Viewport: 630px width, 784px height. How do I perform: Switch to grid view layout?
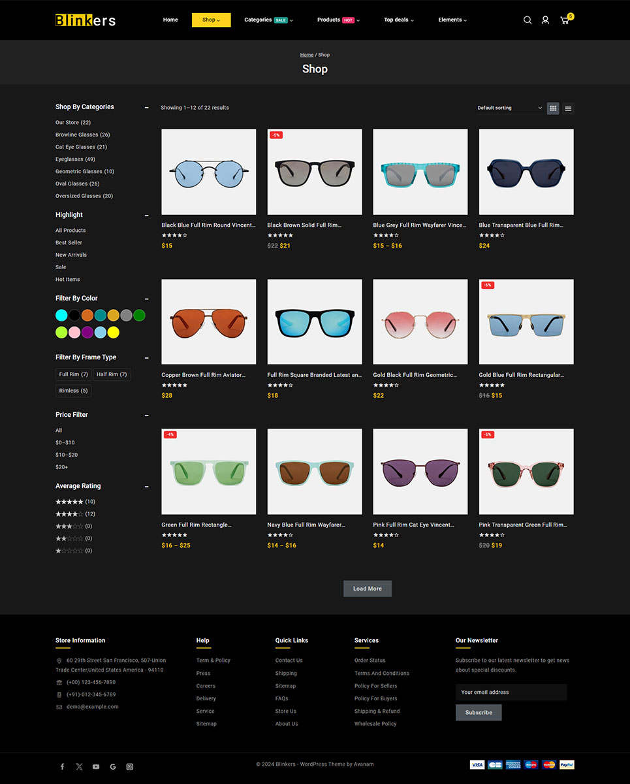click(x=553, y=108)
